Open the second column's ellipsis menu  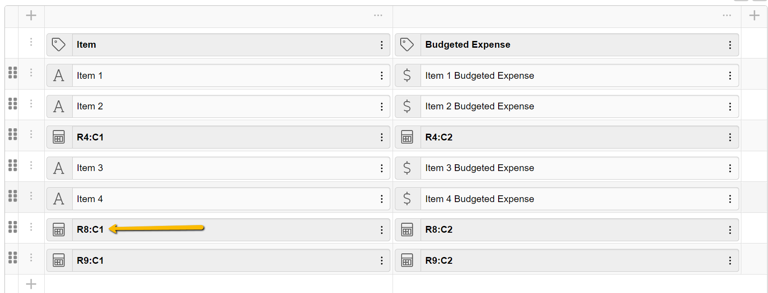click(x=726, y=16)
